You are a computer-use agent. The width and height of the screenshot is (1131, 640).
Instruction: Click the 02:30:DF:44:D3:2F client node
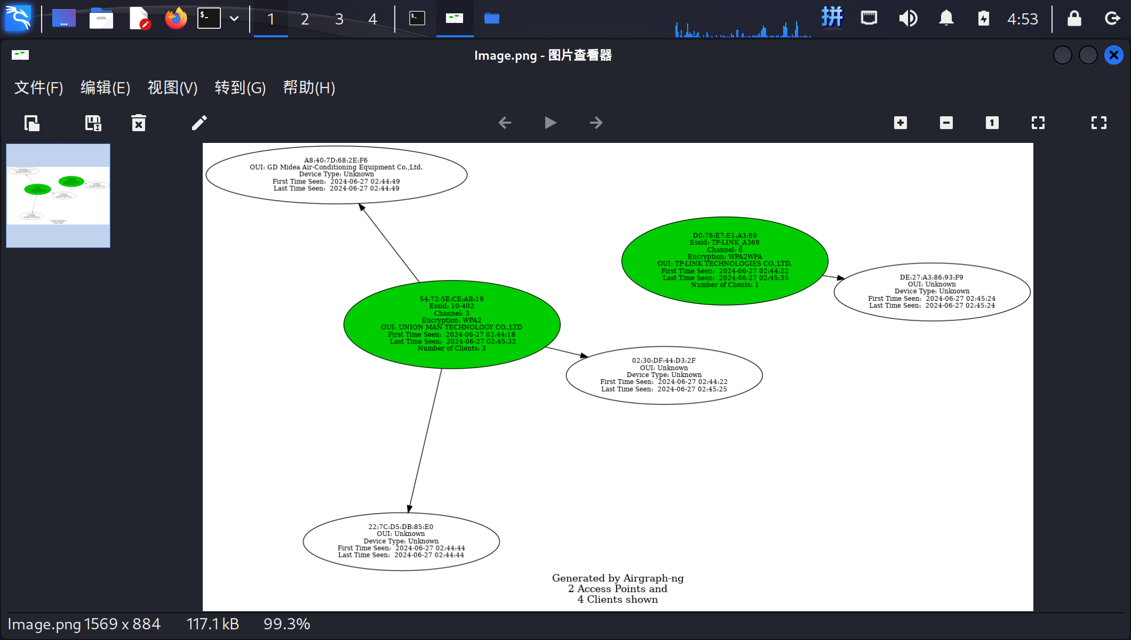click(x=664, y=375)
